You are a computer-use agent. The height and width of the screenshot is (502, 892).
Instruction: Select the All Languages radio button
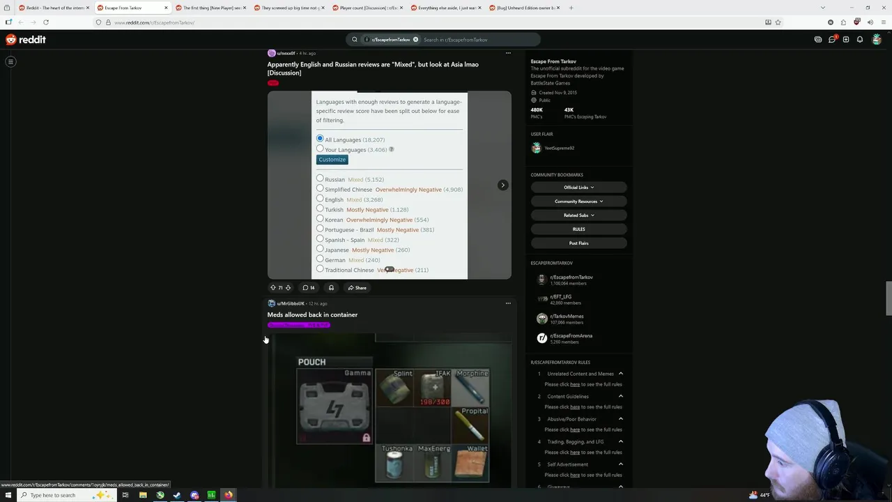coord(320,139)
